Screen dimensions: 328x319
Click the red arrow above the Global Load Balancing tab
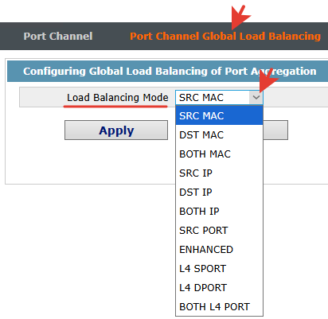[240, 17]
